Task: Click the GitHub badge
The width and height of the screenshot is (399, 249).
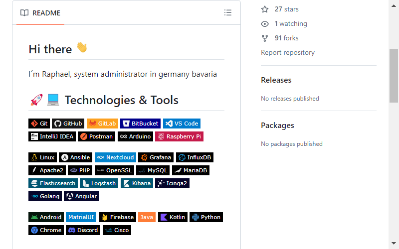Action: (x=68, y=124)
